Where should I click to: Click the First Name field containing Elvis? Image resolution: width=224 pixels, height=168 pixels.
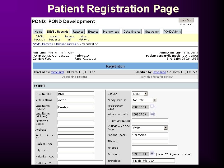pos(76,94)
